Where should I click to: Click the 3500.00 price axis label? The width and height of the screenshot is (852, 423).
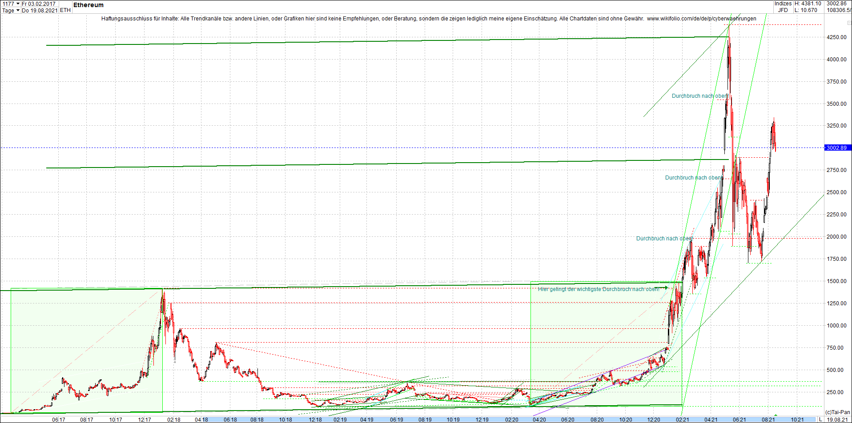coord(836,104)
